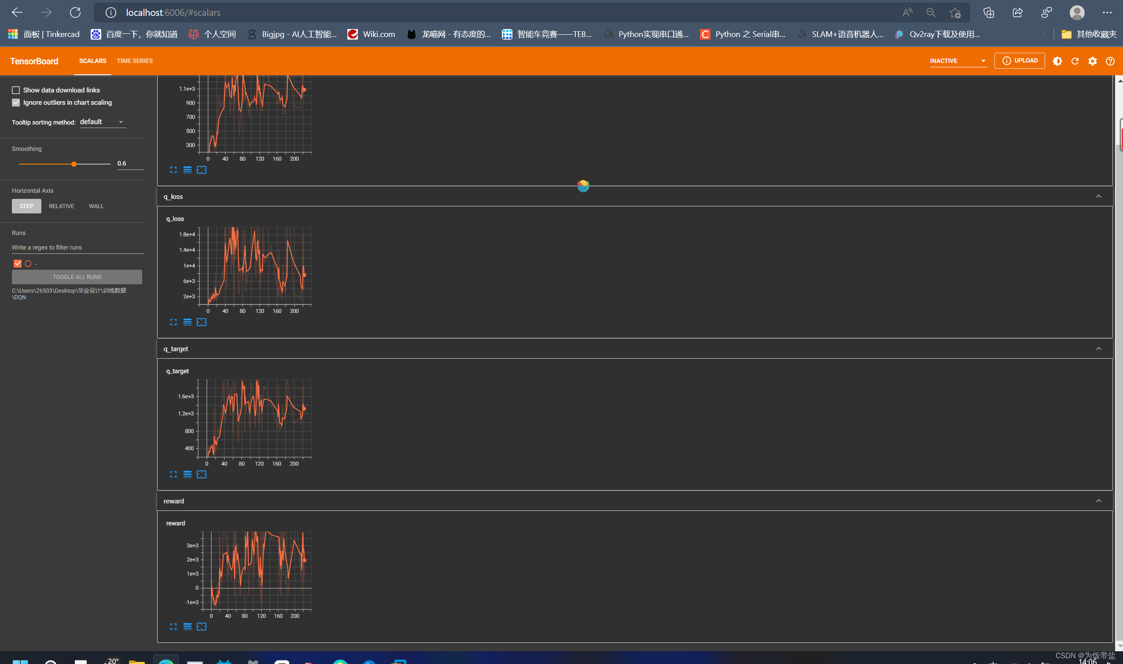Uncheck the run visibility checkbox
Screen dimensions: 1123x664
18,264
